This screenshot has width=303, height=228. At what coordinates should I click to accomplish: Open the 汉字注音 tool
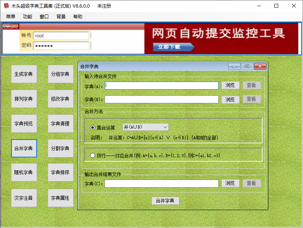pyautogui.click(x=24, y=198)
